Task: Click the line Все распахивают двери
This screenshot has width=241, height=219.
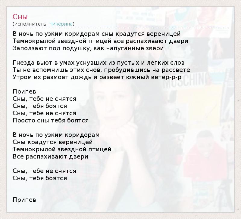Action: coord(50,156)
